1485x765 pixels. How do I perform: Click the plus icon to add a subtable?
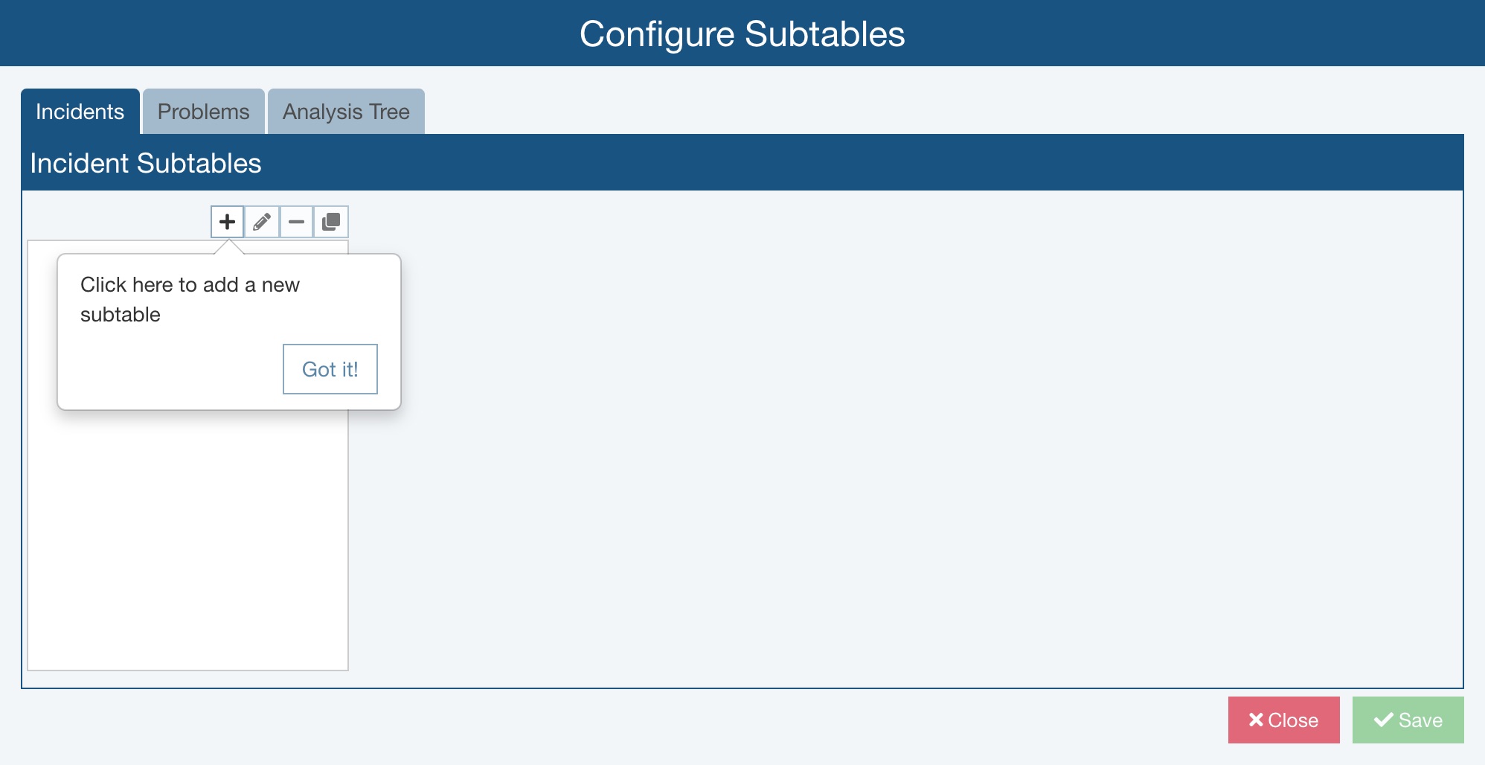pos(227,222)
